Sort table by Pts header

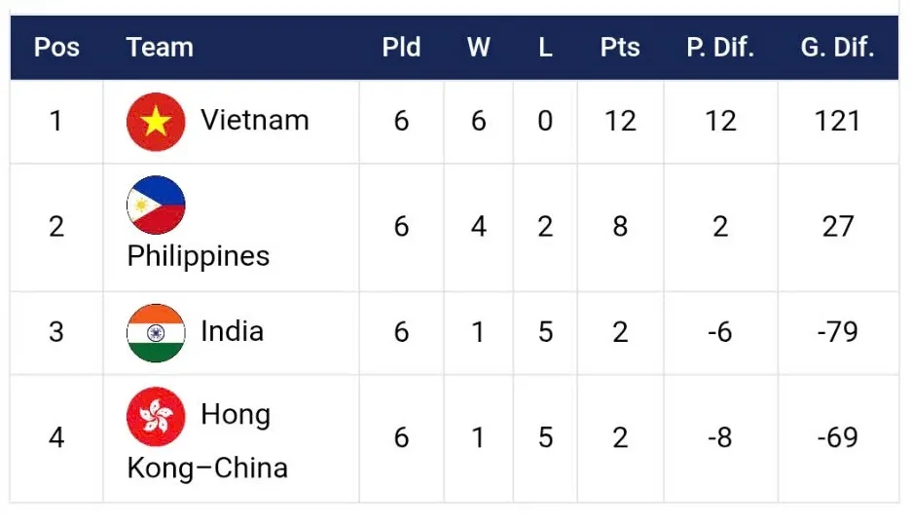[x=620, y=48]
